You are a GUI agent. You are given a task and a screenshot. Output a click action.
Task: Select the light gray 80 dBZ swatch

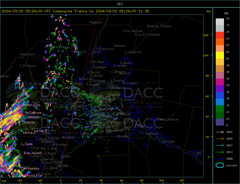pyautogui.click(x=220, y=22)
